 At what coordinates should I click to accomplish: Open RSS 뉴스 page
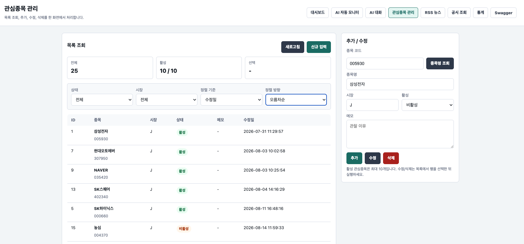click(x=433, y=13)
